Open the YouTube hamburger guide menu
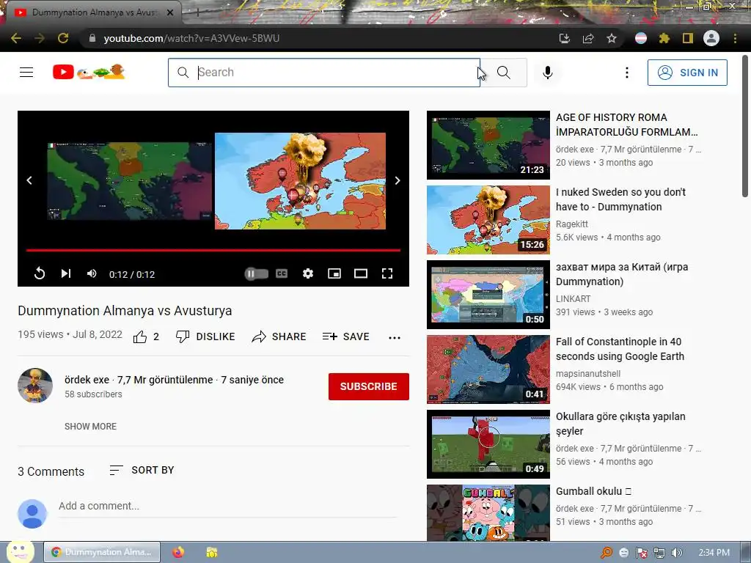Viewport: 751px width, 563px height. pos(26,73)
